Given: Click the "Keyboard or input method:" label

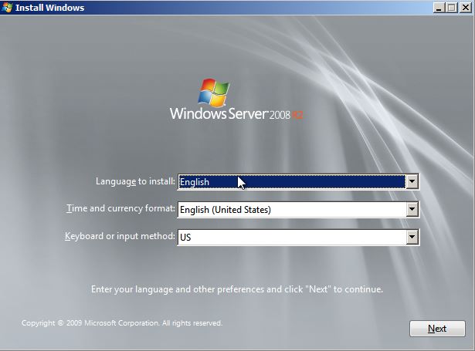Looking at the screenshot, I should [x=120, y=236].
